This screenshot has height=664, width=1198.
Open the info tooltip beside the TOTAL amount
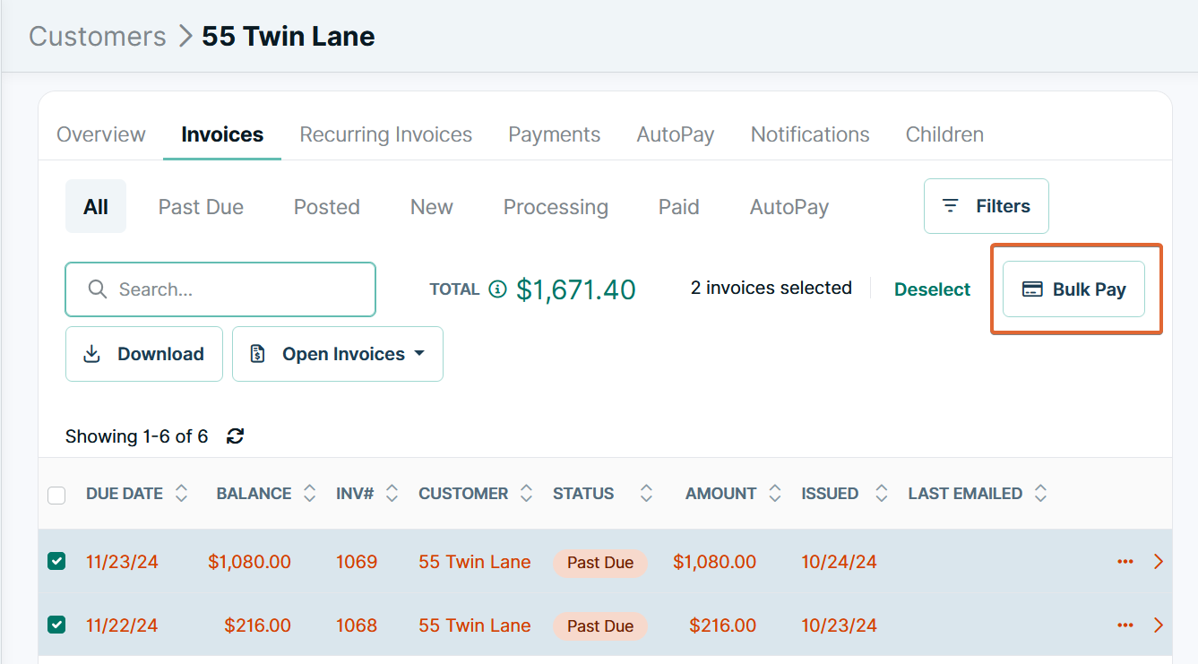point(496,289)
